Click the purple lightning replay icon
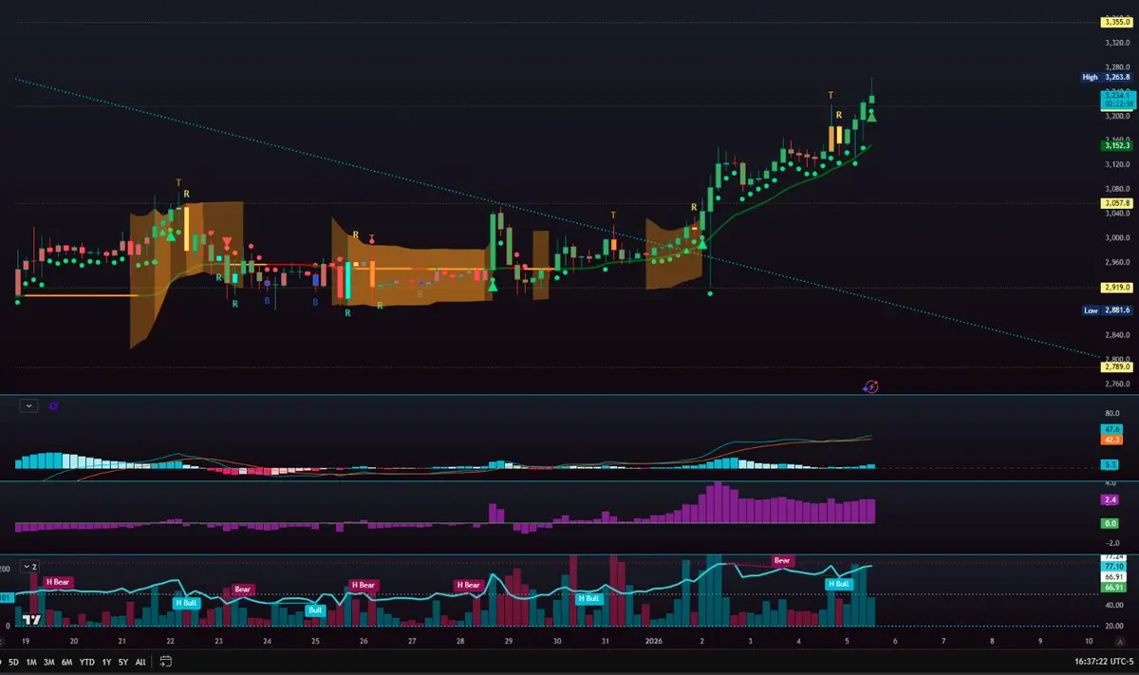 coord(871,385)
